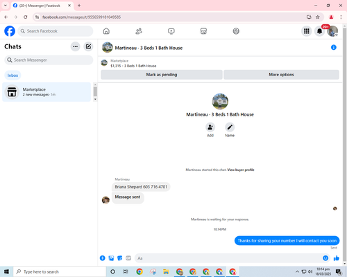Select the message with Briana Shepard's number
This screenshot has width=347, height=277.
(141, 187)
